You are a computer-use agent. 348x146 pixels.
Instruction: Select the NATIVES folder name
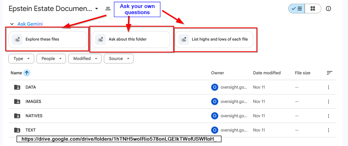tap(34, 116)
